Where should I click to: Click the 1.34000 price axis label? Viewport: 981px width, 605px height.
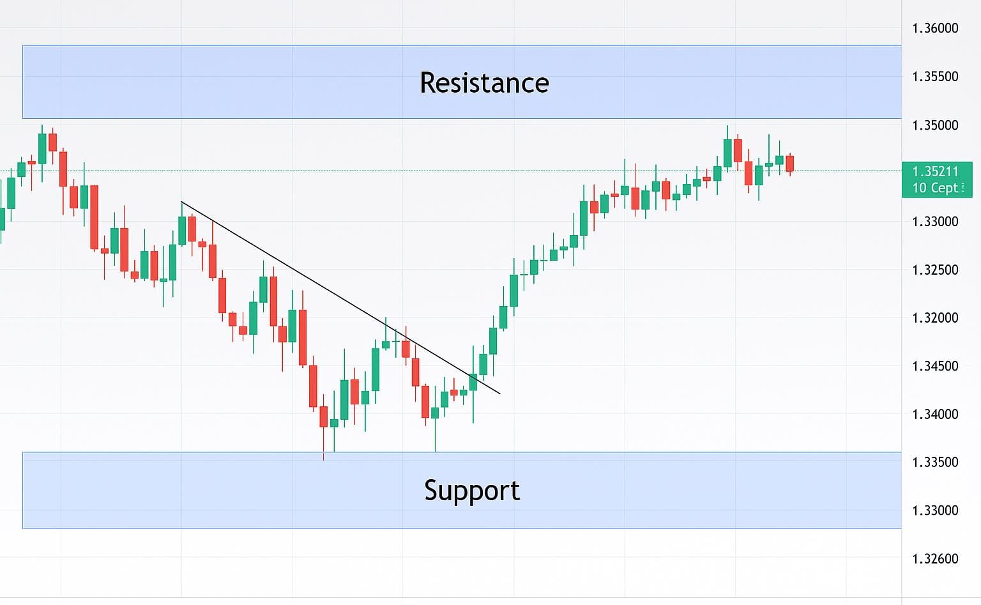click(935, 414)
